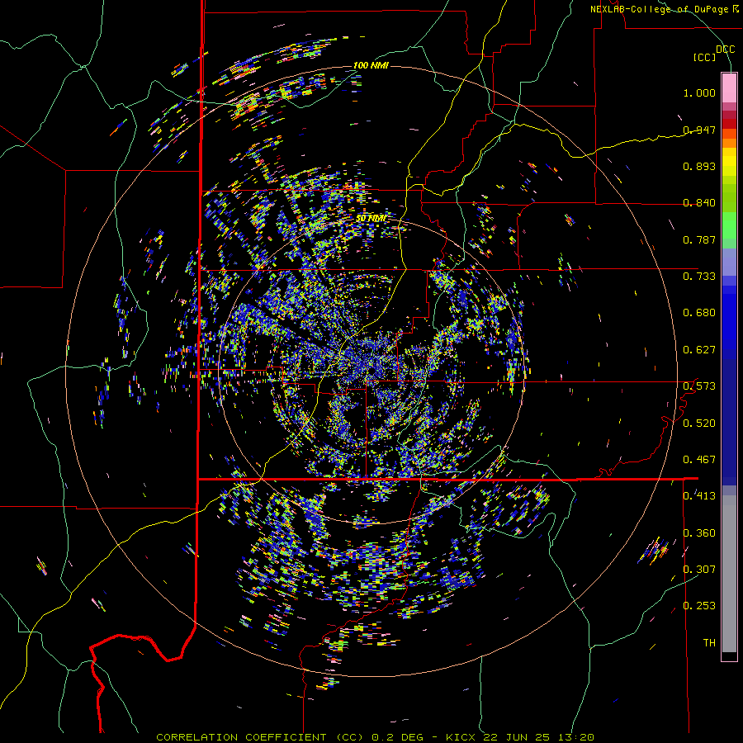743x743 pixels.
Task: Click the 0.787 scale value
Action: 699,239
